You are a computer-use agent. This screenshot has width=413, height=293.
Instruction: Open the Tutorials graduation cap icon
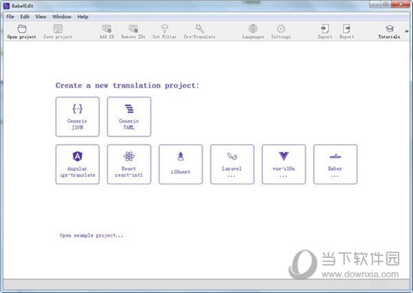coord(389,28)
